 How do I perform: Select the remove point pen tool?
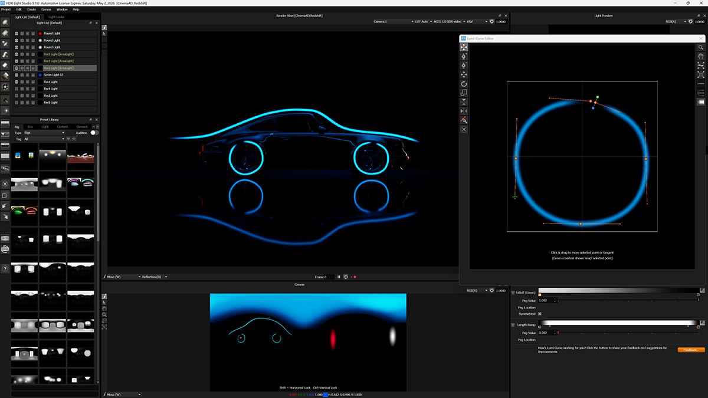pos(464,65)
